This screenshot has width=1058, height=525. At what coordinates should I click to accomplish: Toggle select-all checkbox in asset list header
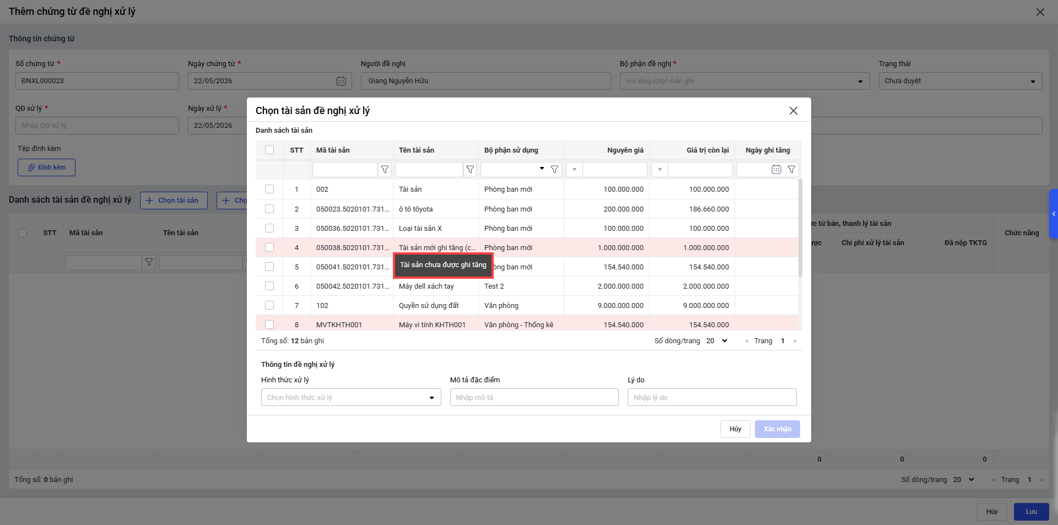coord(269,150)
